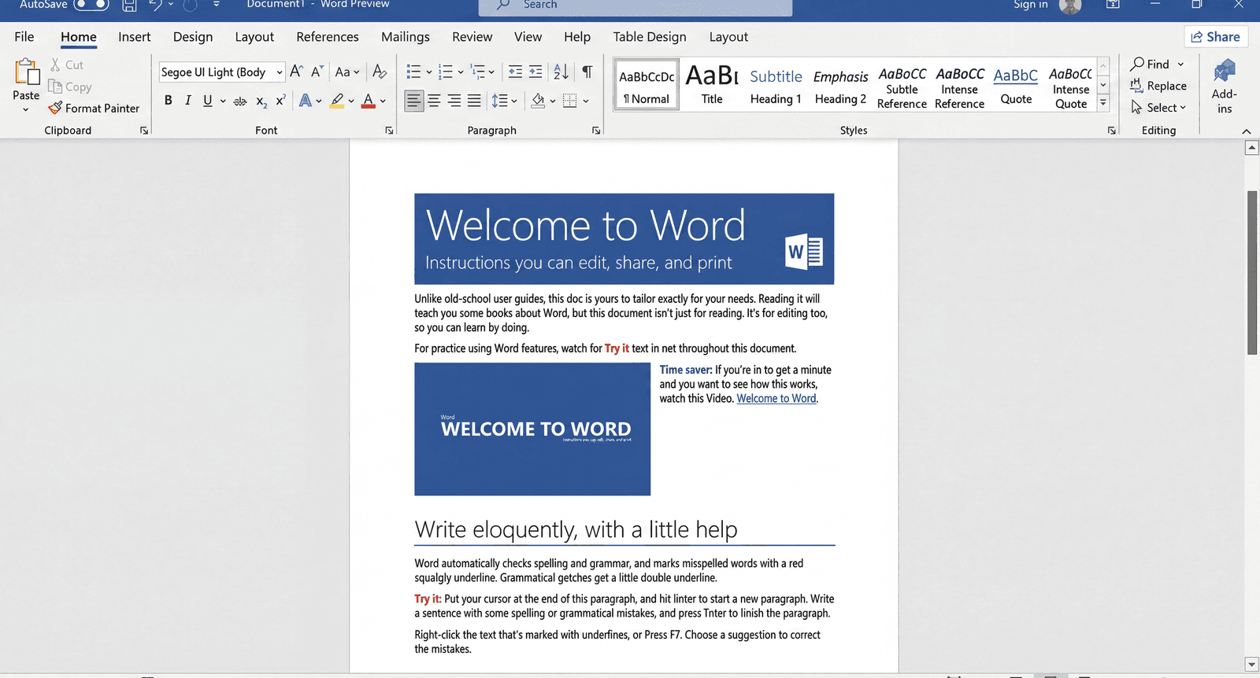Click the Copy command
The image size is (1260, 678).
pos(69,87)
